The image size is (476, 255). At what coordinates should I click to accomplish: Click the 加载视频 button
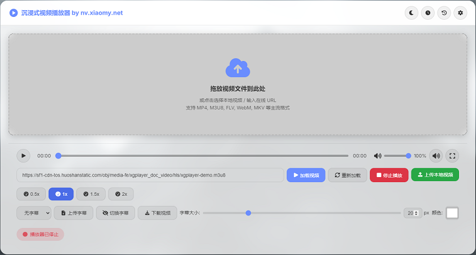click(306, 175)
